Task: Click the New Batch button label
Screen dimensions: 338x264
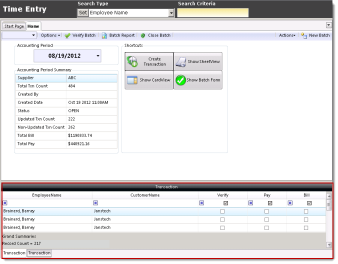Action: pyautogui.click(x=319, y=35)
